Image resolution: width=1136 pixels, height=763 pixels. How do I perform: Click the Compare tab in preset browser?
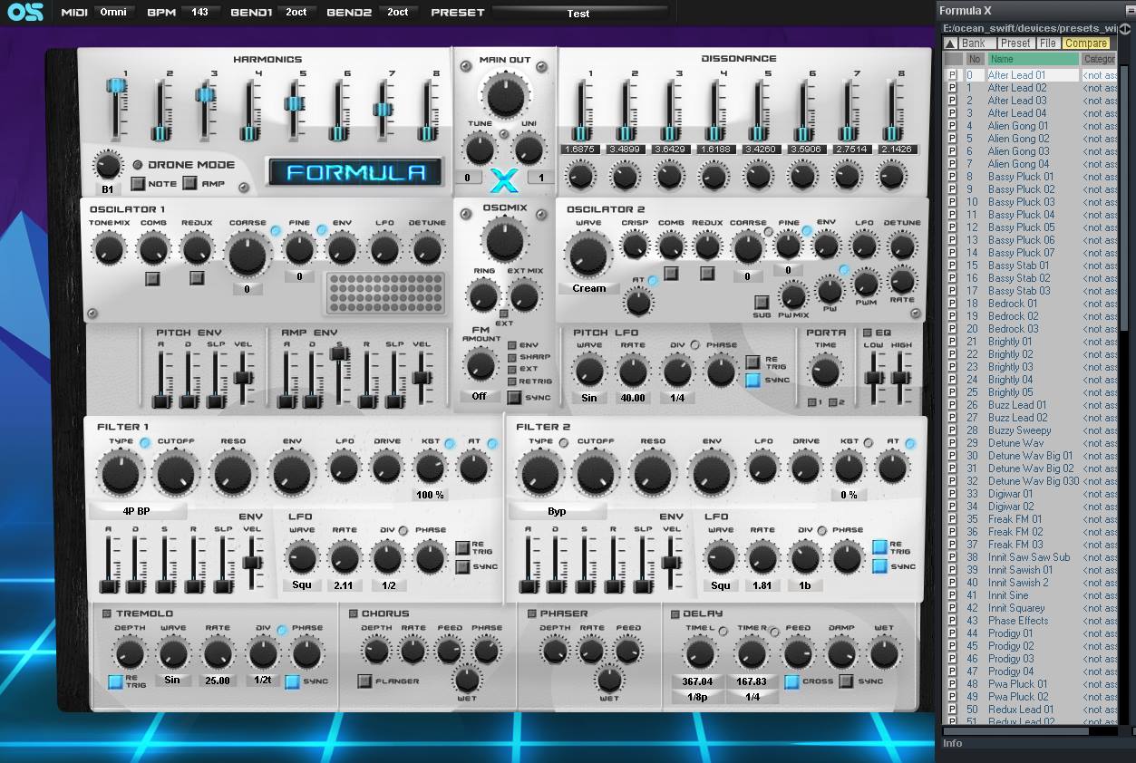tap(1085, 43)
